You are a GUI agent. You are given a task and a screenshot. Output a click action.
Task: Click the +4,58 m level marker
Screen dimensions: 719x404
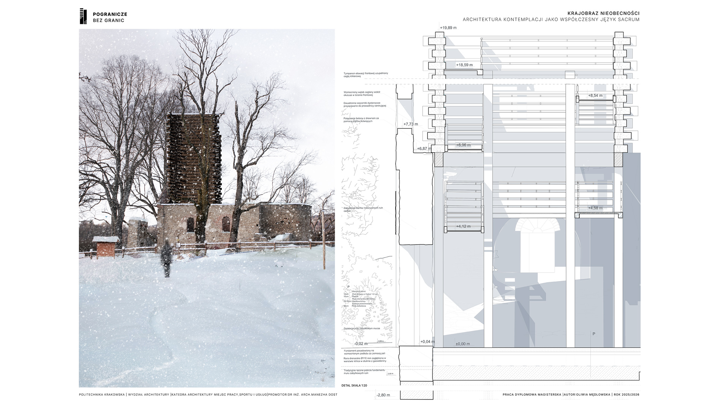[x=595, y=208]
